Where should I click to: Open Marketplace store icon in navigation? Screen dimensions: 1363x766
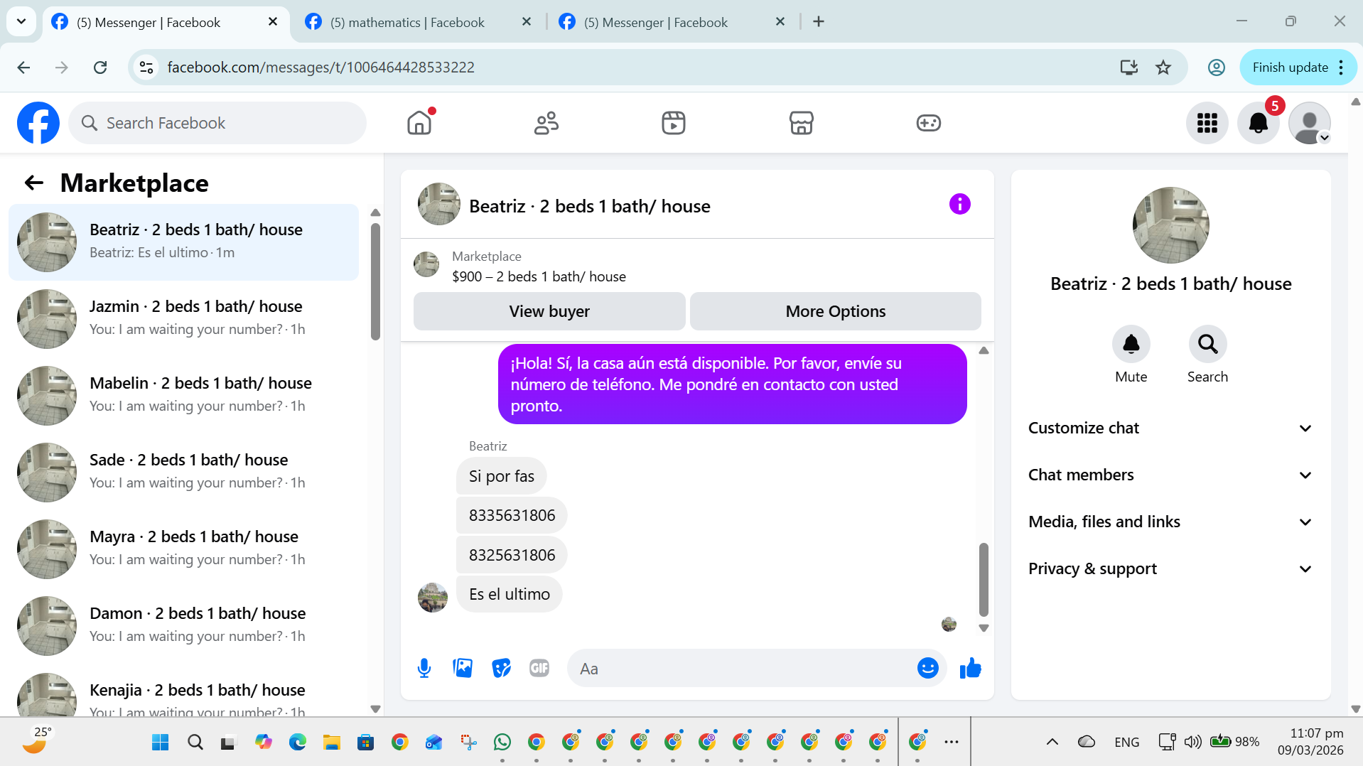tap(802, 123)
